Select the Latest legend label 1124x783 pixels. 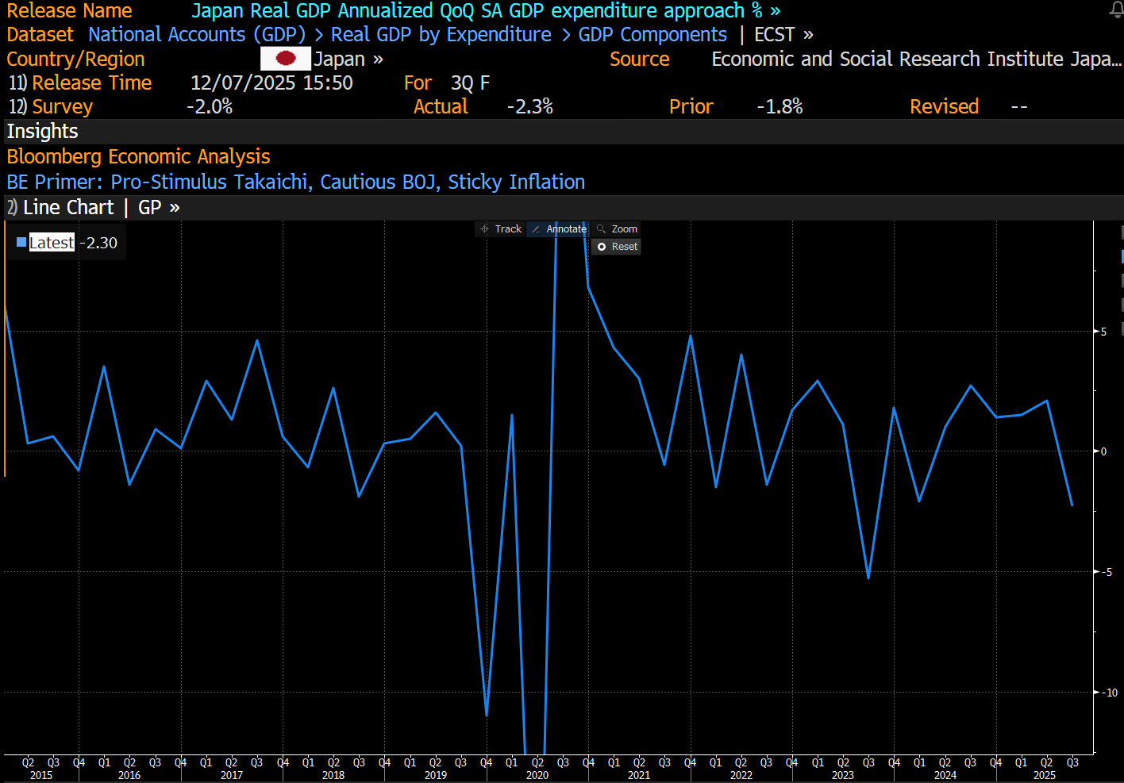tap(52, 243)
